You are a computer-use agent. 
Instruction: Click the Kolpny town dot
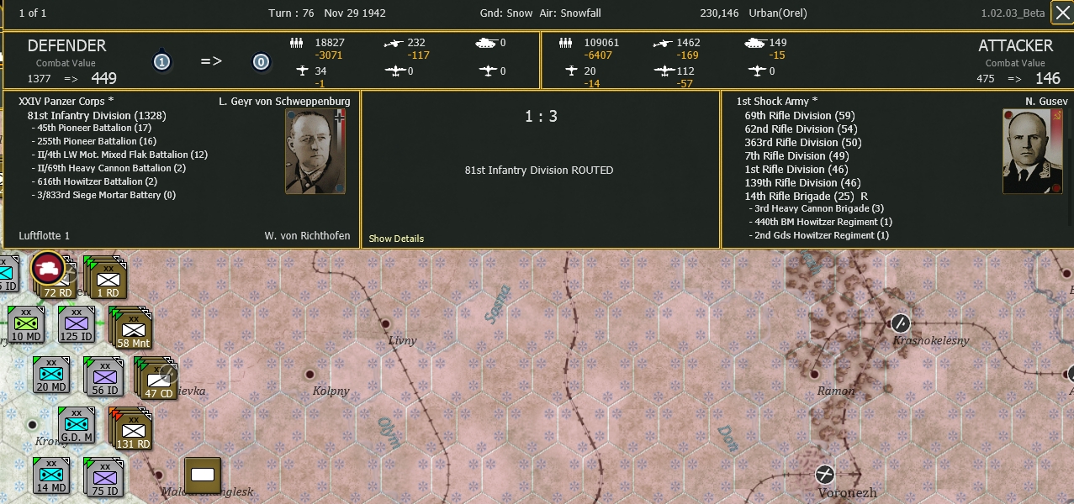(309, 374)
